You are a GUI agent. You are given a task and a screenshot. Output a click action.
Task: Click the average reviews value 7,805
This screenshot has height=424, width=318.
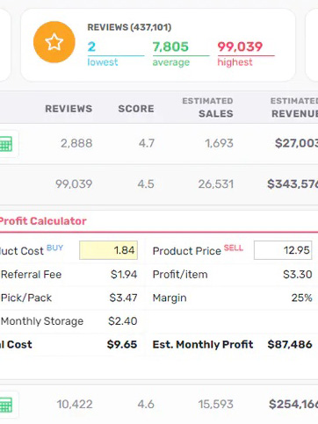click(x=170, y=47)
